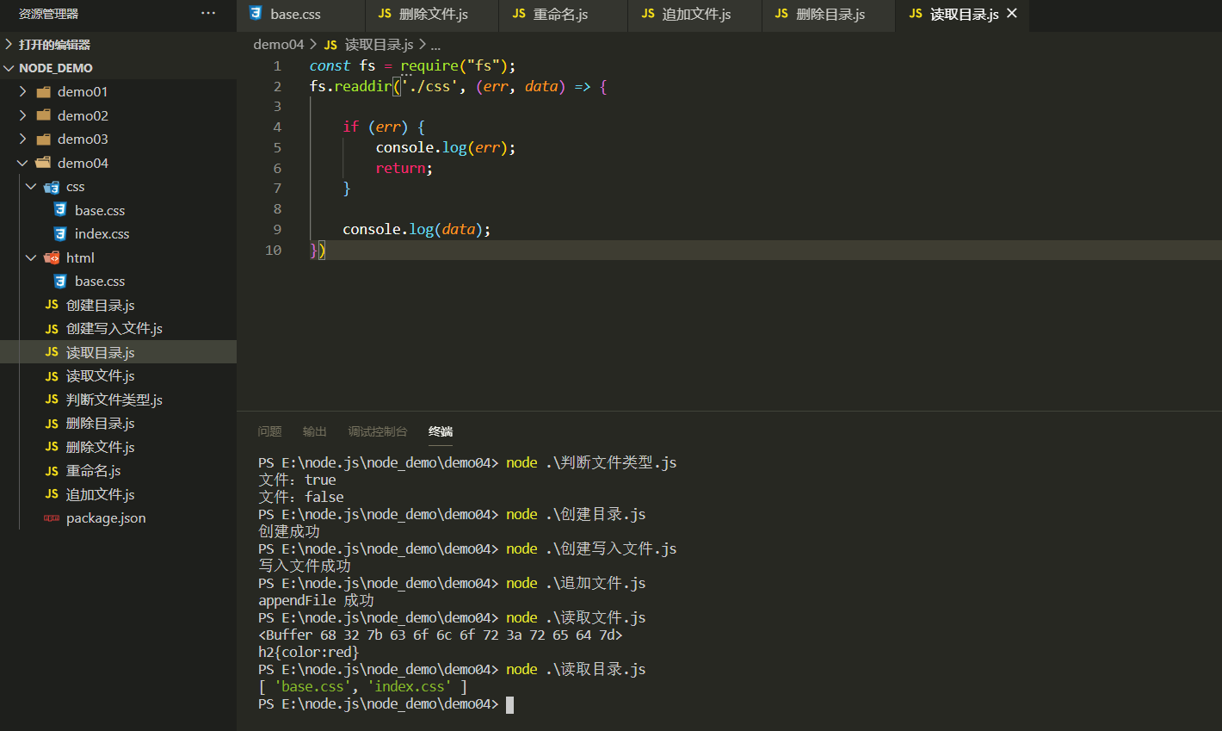Switch to the 问题 panel tab
The image size is (1222, 731).
point(269,431)
